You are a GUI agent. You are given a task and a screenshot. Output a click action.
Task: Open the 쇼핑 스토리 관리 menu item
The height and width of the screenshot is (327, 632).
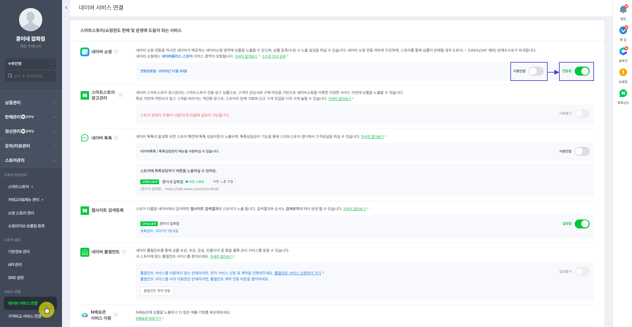[x=21, y=213]
